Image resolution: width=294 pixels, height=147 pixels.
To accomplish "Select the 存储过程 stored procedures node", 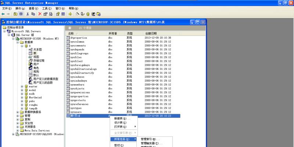I will click(x=39, y=61).
